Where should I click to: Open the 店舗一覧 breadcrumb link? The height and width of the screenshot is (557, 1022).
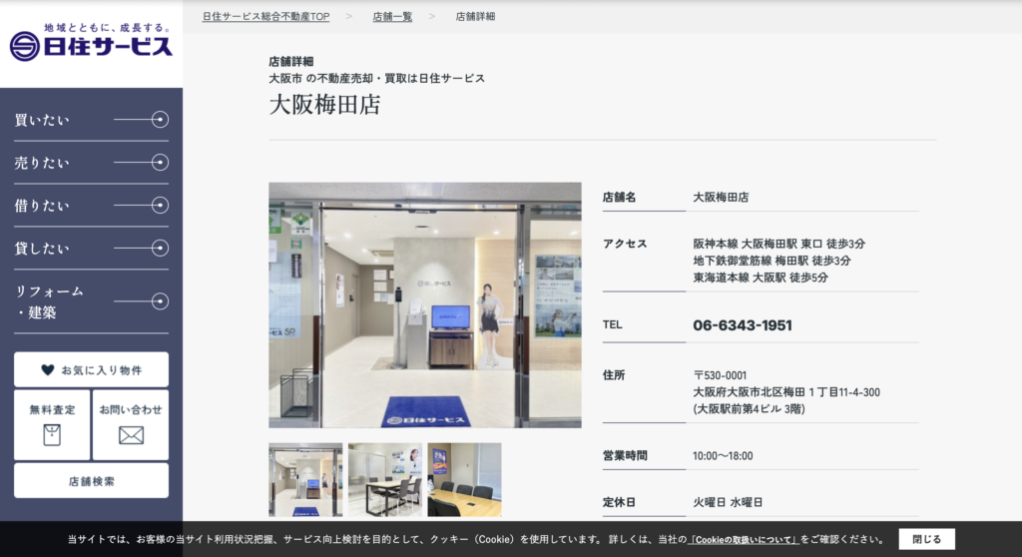(392, 16)
